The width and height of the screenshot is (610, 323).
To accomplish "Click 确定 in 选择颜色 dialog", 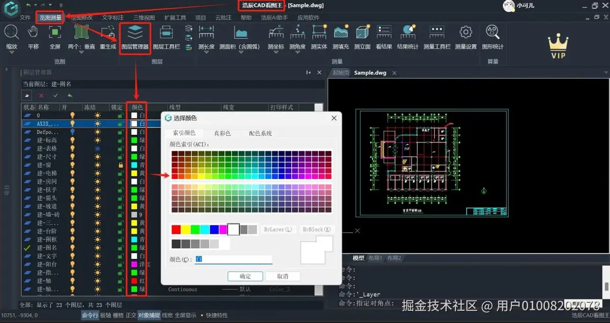I will [245, 276].
